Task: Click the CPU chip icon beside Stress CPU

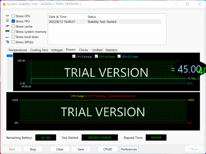Action: [7, 16]
